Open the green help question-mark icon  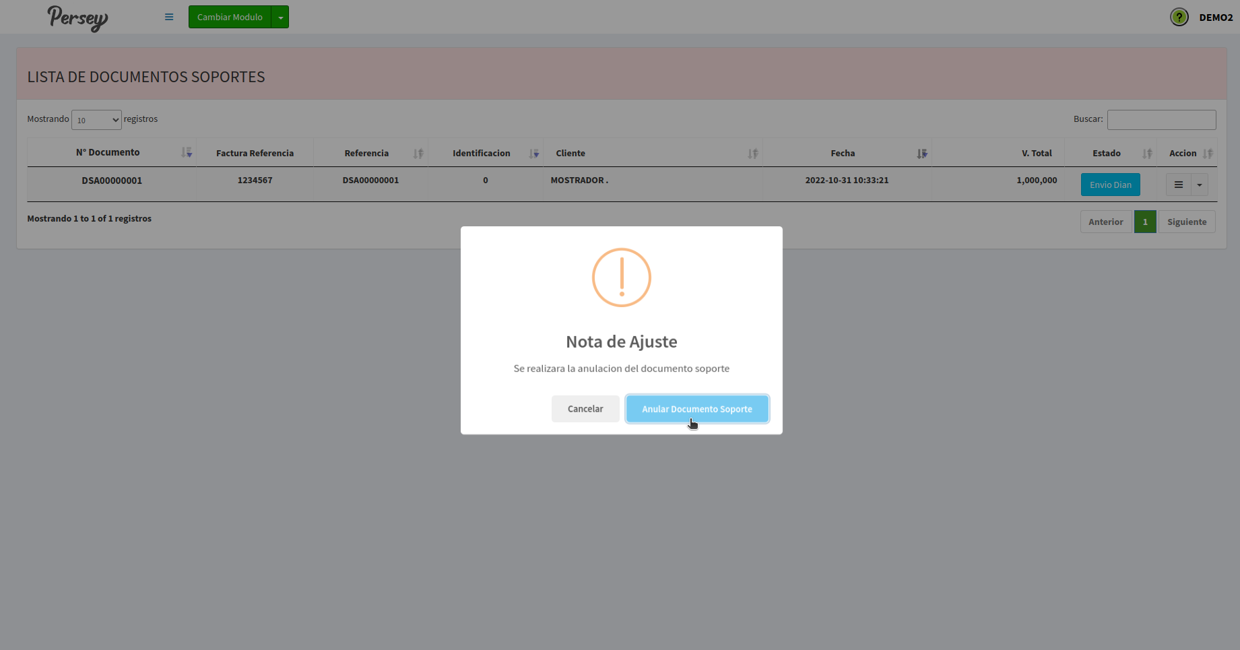point(1179,17)
